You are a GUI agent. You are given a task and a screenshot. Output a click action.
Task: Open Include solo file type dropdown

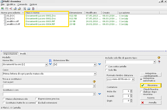click(x=154, y=62)
